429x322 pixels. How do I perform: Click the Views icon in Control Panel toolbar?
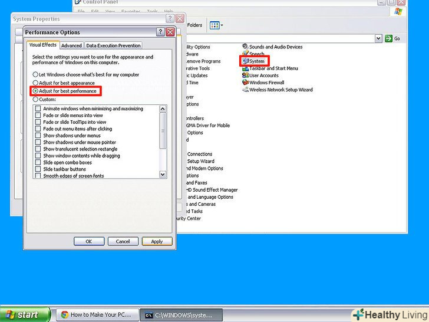click(x=214, y=25)
